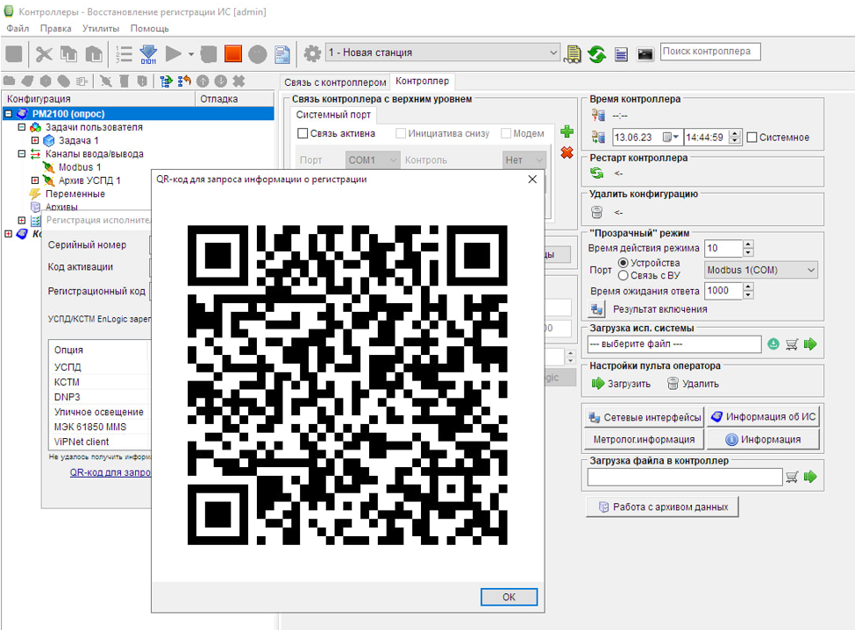This screenshot has width=855, height=630.
Task: Click the green restart controller icon
Action: [597, 173]
